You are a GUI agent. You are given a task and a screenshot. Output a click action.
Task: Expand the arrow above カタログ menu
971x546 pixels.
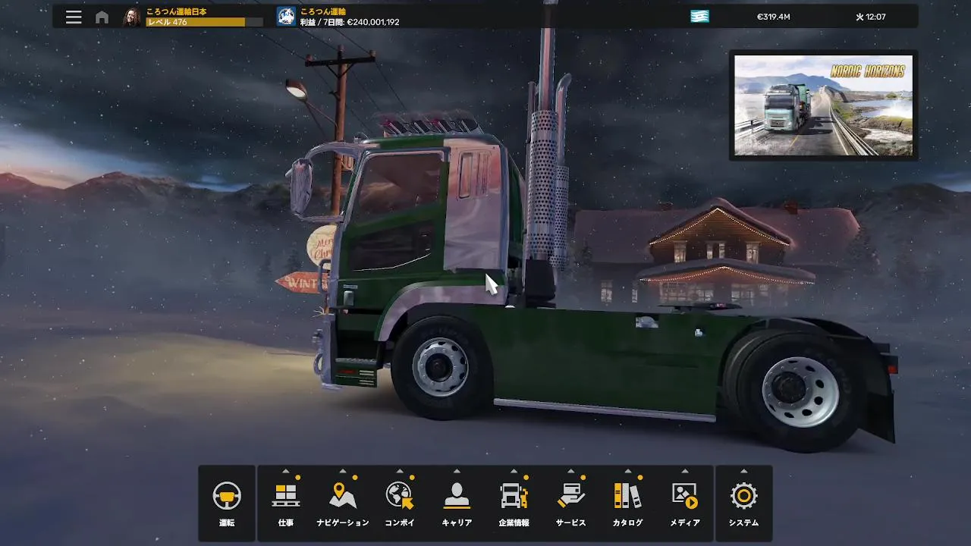627,471
